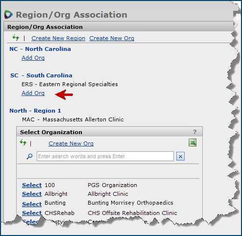Click the application logo beside Region/Org Association title

click(8, 14)
